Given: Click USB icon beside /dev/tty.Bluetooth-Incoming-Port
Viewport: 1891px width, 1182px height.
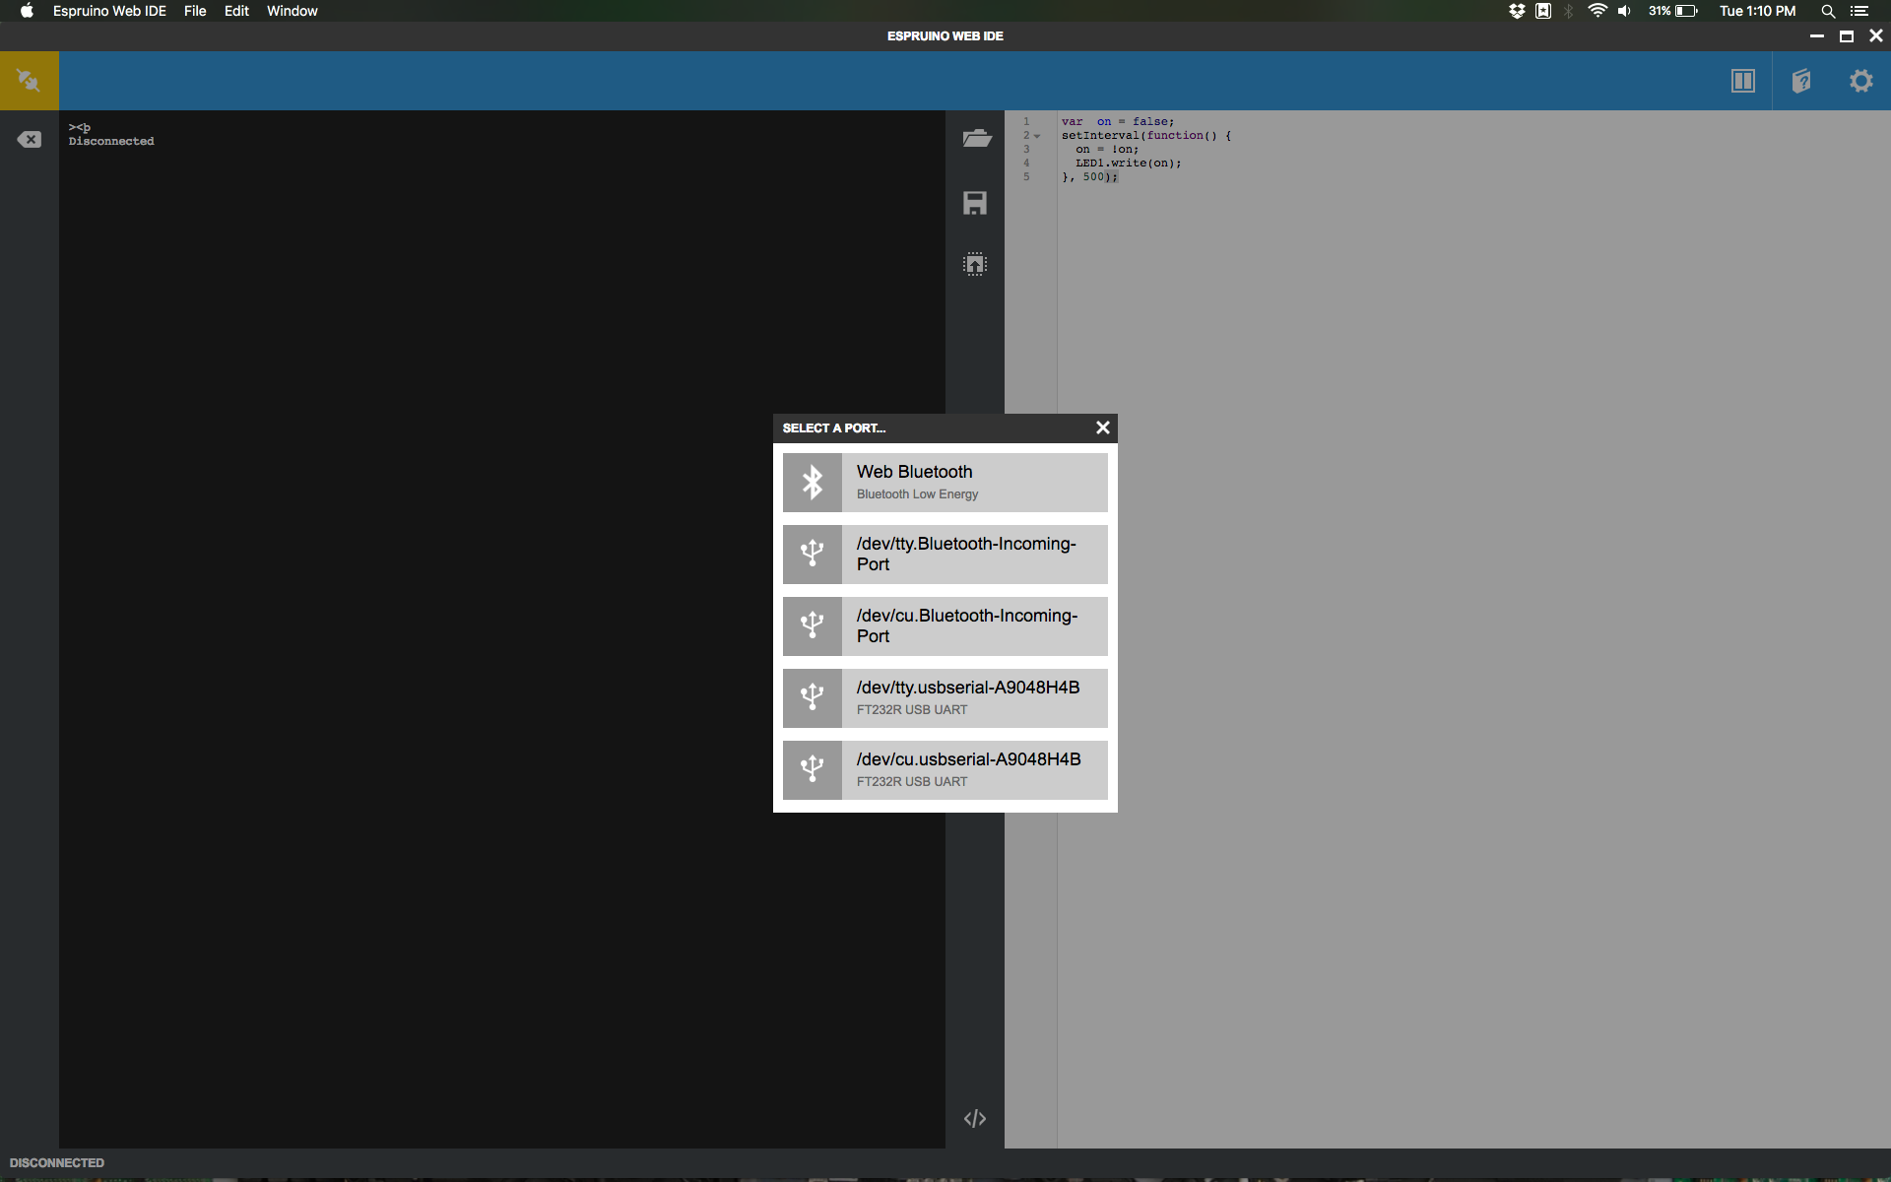Looking at the screenshot, I should [x=813, y=554].
